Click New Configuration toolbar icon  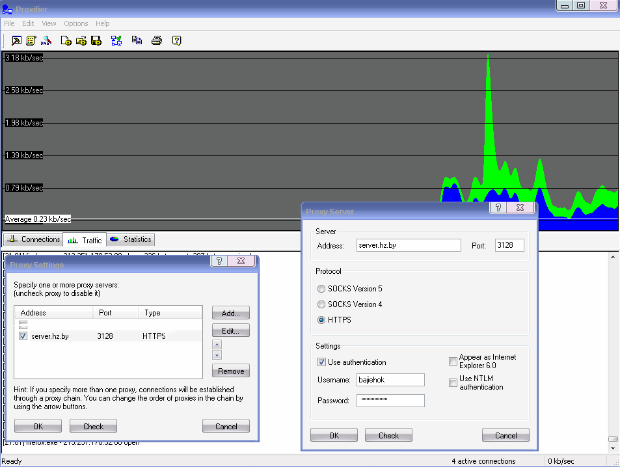pos(66,40)
